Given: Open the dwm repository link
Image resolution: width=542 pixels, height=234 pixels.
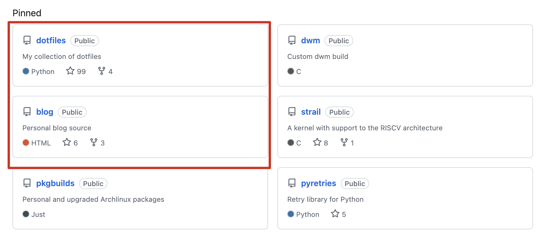Looking at the screenshot, I should pyautogui.click(x=310, y=41).
